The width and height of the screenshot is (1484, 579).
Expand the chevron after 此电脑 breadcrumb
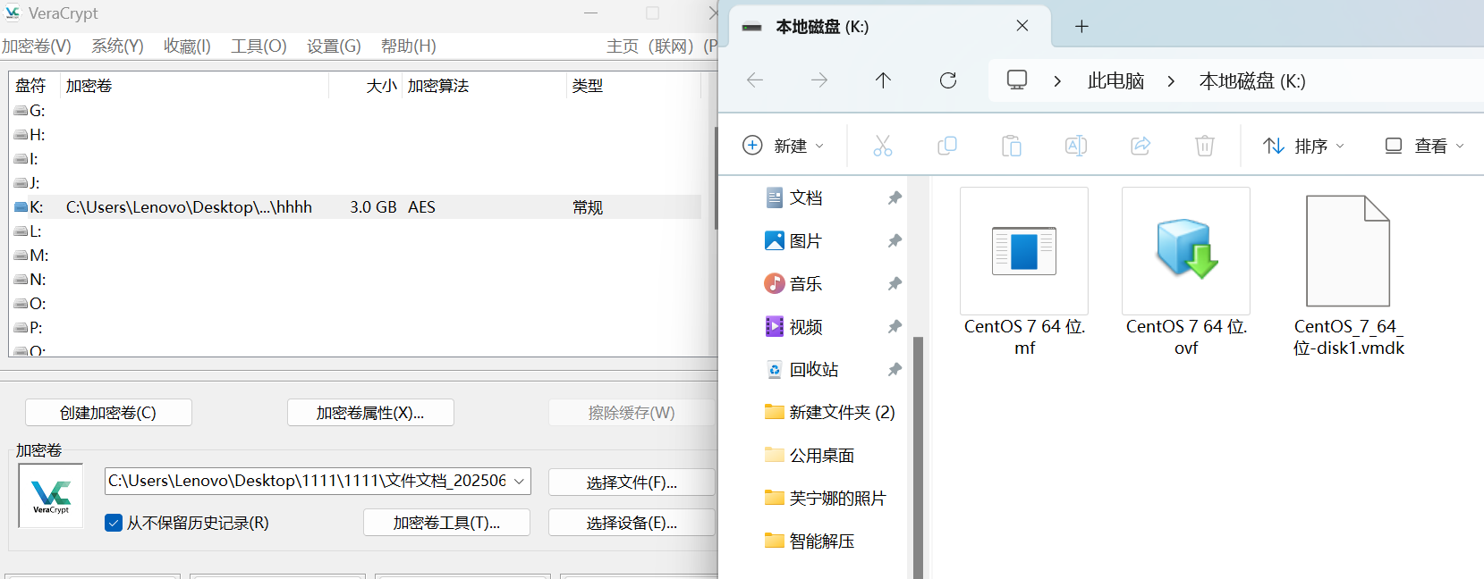point(1171,81)
